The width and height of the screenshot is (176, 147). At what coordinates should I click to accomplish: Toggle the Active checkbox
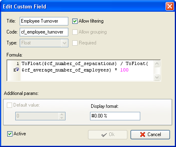click(x=10, y=134)
